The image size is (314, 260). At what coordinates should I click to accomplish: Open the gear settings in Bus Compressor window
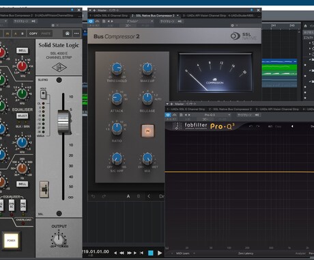pos(232,25)
